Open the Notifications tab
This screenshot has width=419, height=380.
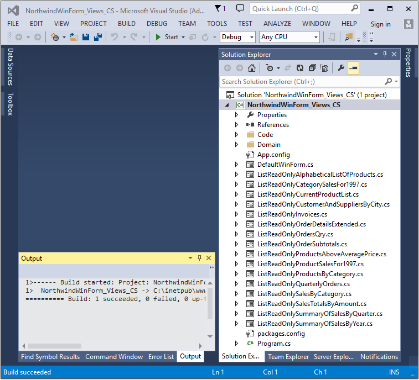coord(379,357)
